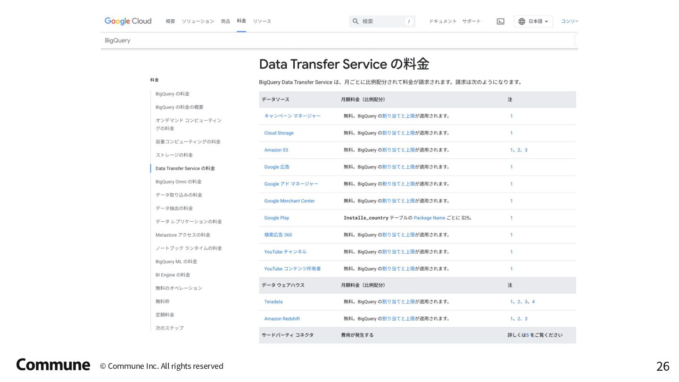The image size is (679, 382).
Task: Go to データ レプリケーションの料金 sidebar item
Action: 189,222
